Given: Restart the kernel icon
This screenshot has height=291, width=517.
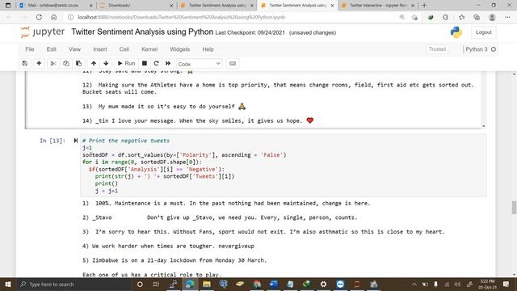Looking at the screenshot, I should [x=156, y=63].
